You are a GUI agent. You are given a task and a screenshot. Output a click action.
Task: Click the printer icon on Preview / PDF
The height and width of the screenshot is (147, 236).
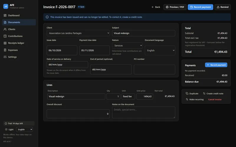point(167,7)
